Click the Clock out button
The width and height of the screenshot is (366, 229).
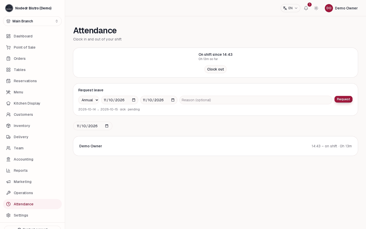(216, 69)
